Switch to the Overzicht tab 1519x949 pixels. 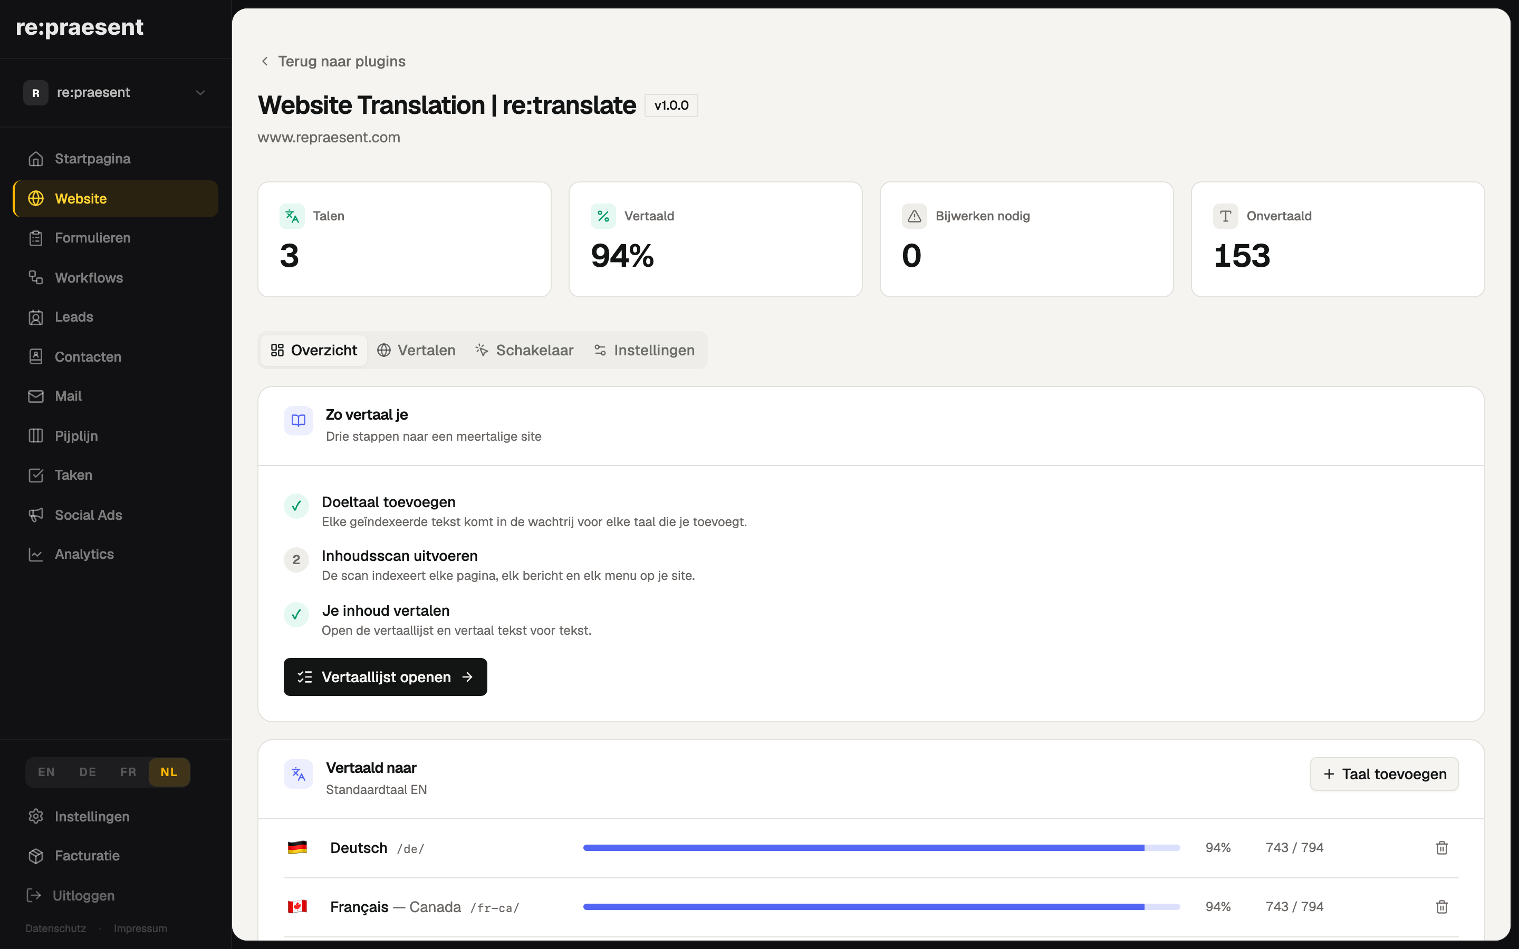[314, 350]
